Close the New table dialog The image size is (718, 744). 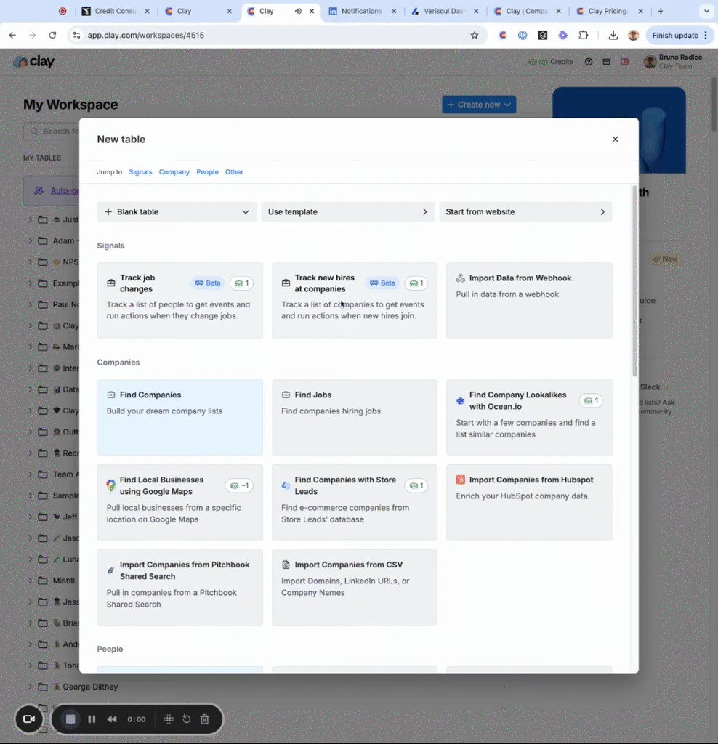coord(615,139)
